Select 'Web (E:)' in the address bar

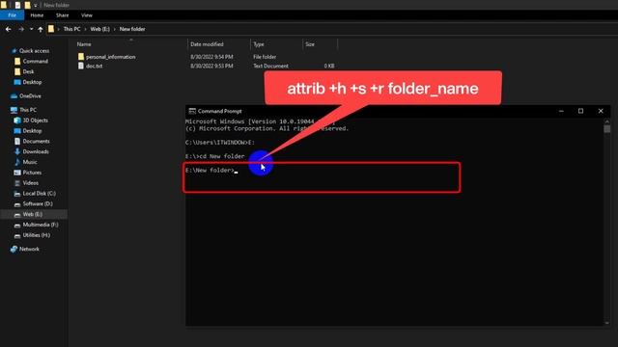[x=100, y=29]
